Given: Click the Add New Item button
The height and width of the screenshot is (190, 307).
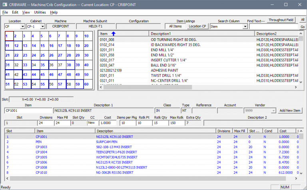Looking at the screenshot, I should pos(290,110).
